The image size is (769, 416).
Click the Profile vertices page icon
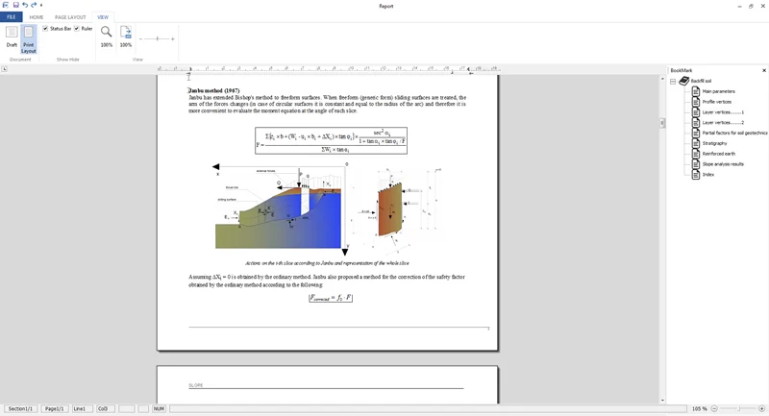(x=695, y=102)
